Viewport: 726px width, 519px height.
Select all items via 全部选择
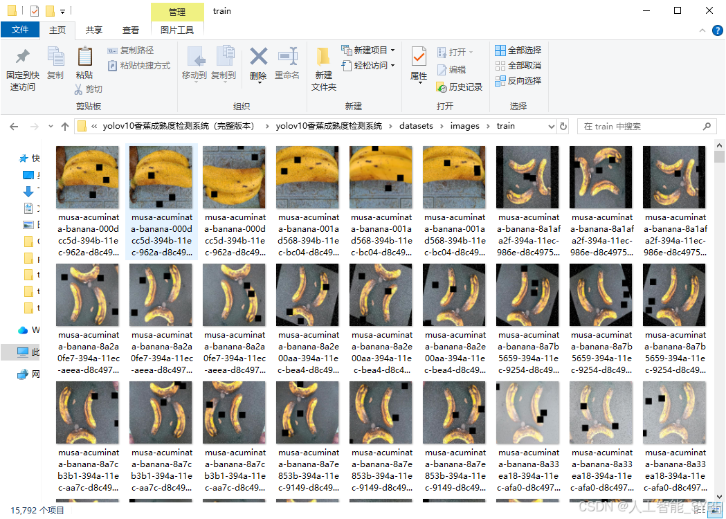pos(518,50)
